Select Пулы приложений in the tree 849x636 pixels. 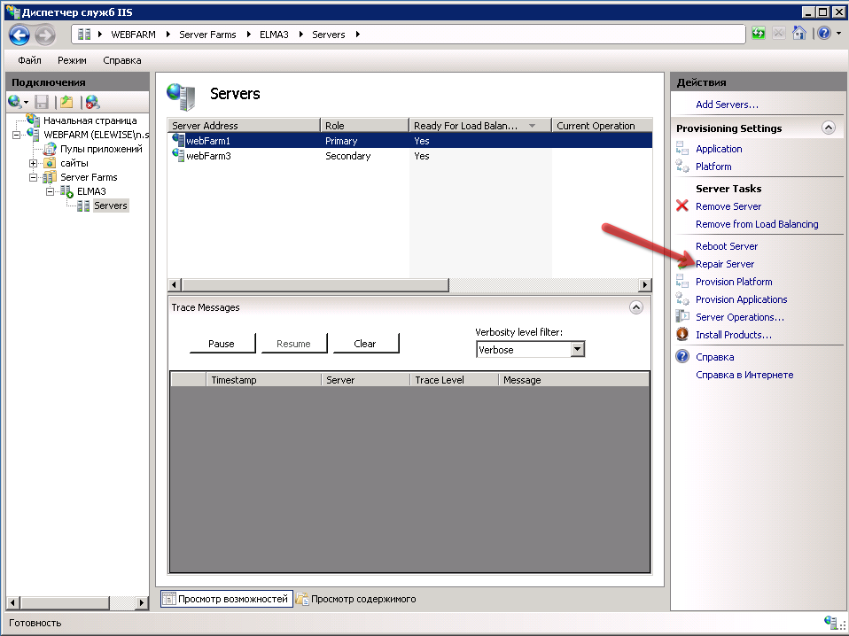(100, 149)
